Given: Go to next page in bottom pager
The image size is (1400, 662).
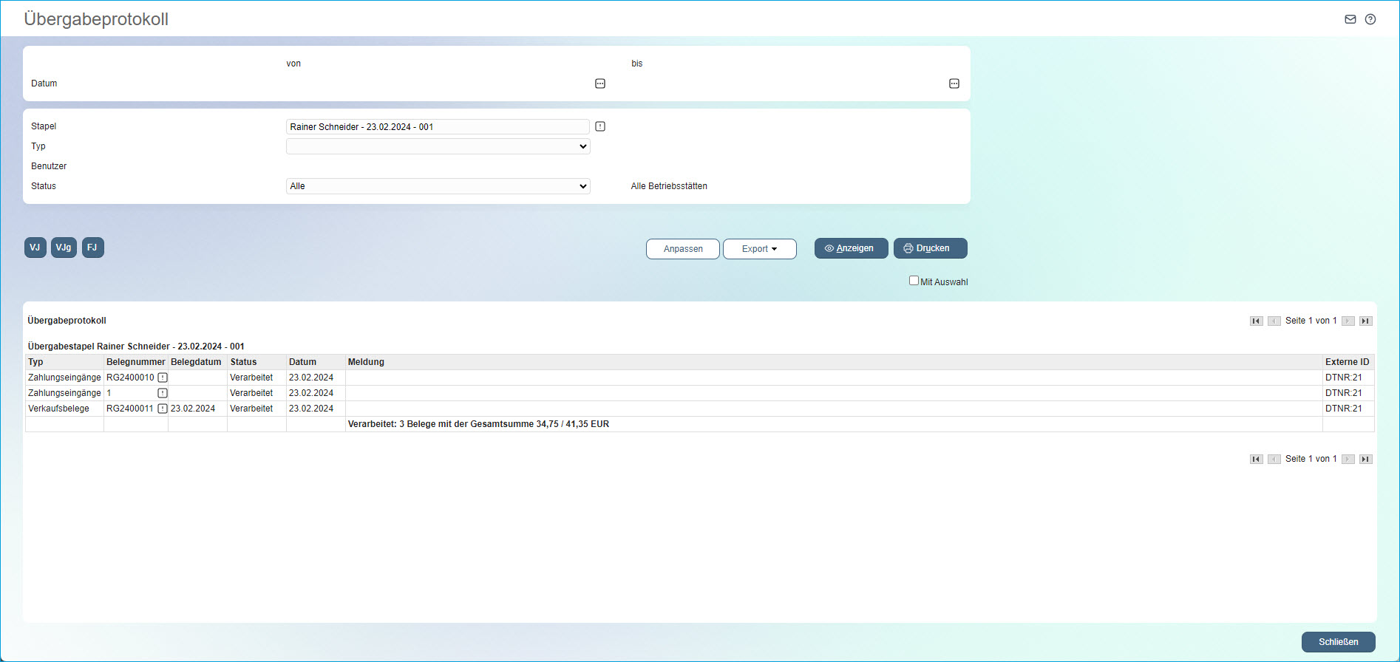Looking at the screenshot, I should point(1348,459).
